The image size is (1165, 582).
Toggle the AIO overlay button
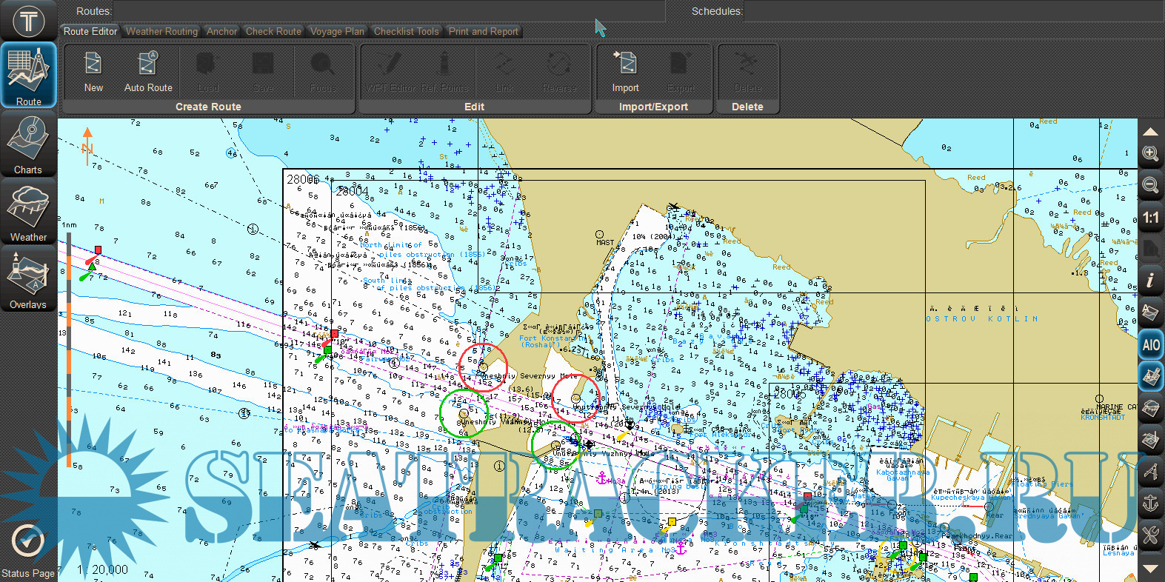pyautogui.click(x=1150, y=344)
